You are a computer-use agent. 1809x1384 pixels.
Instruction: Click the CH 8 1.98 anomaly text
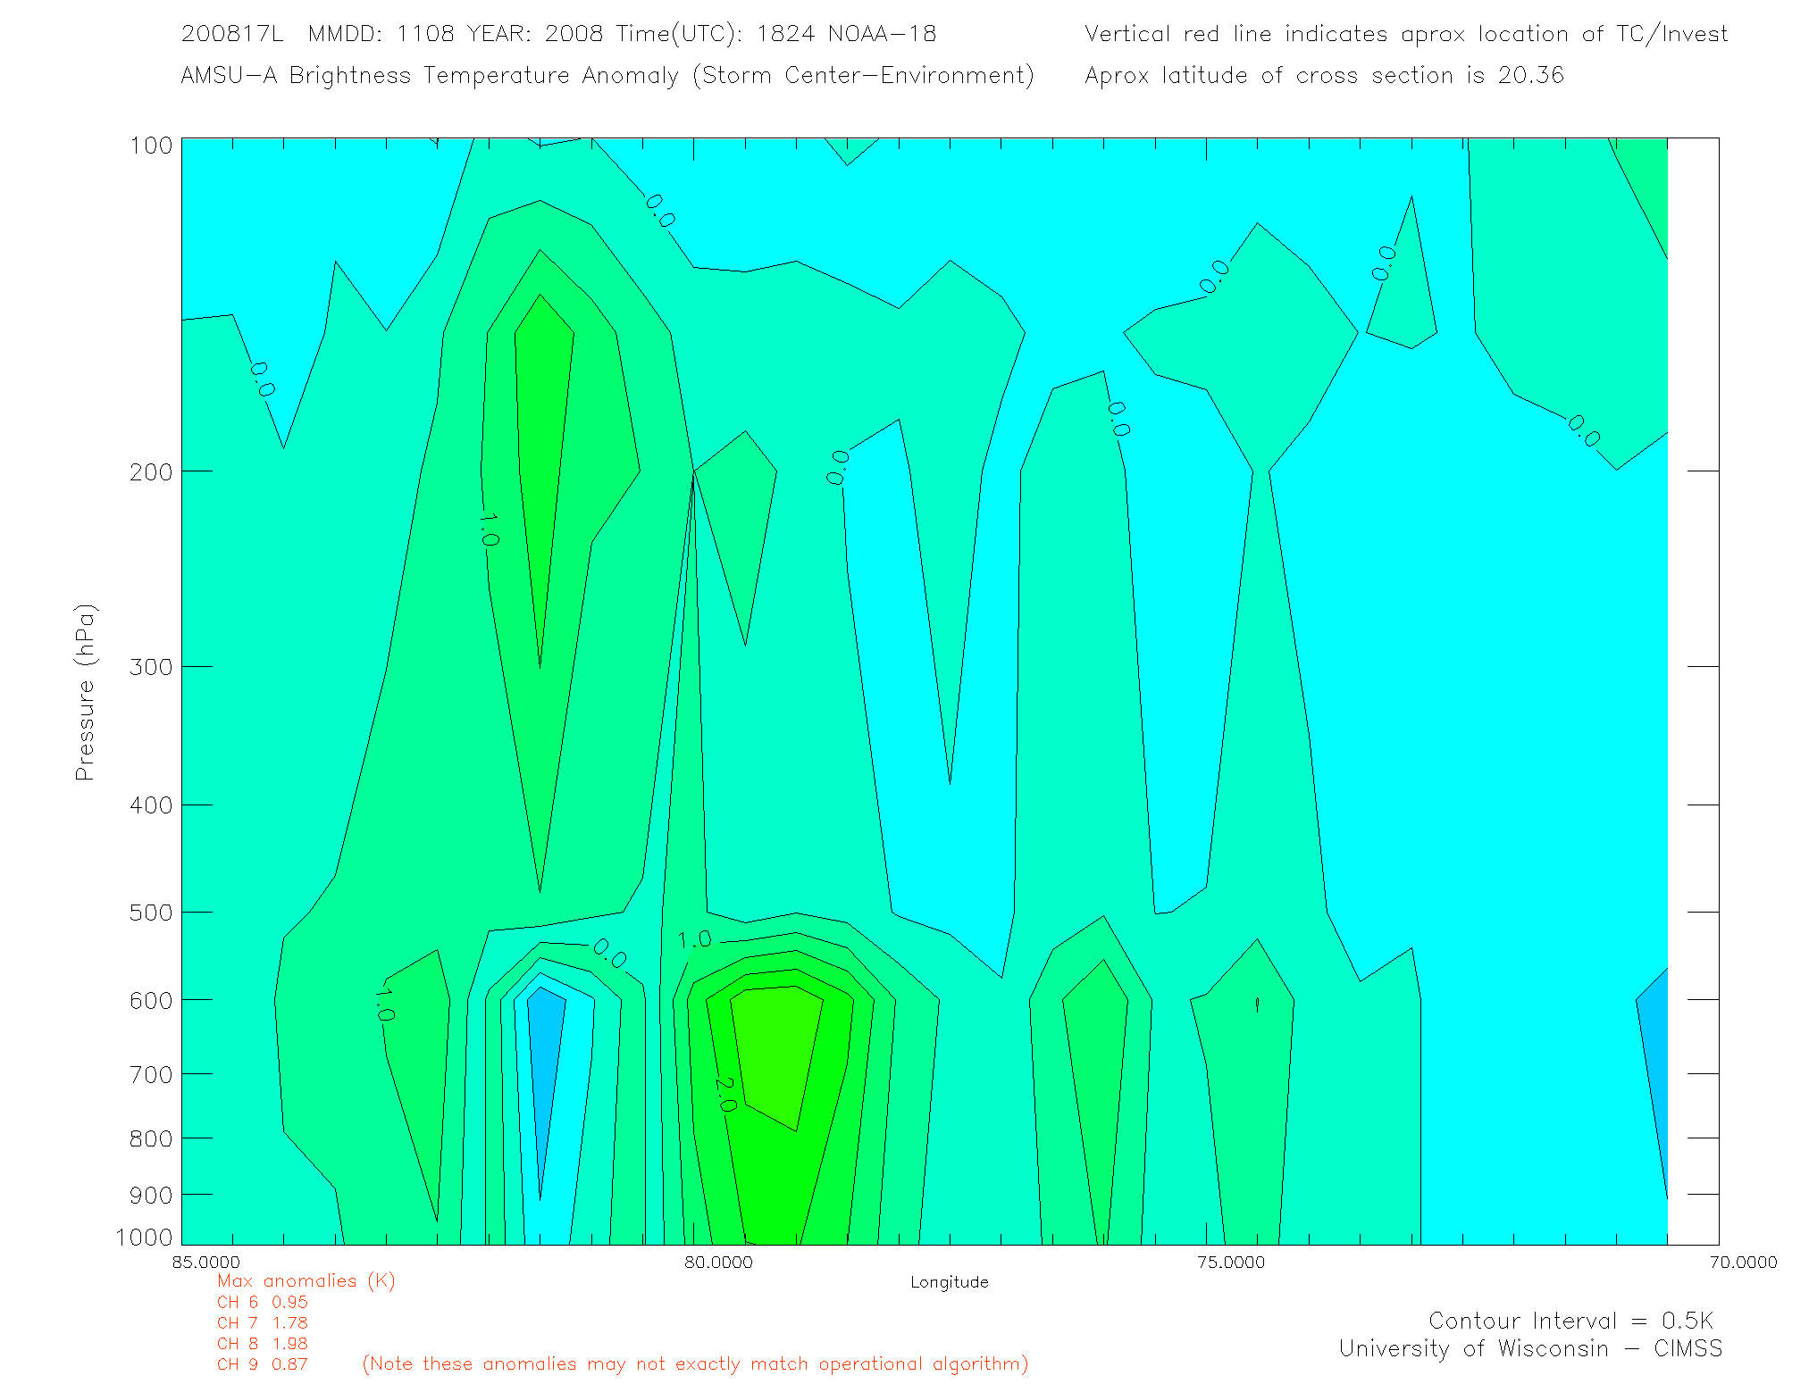(262, 1344)
